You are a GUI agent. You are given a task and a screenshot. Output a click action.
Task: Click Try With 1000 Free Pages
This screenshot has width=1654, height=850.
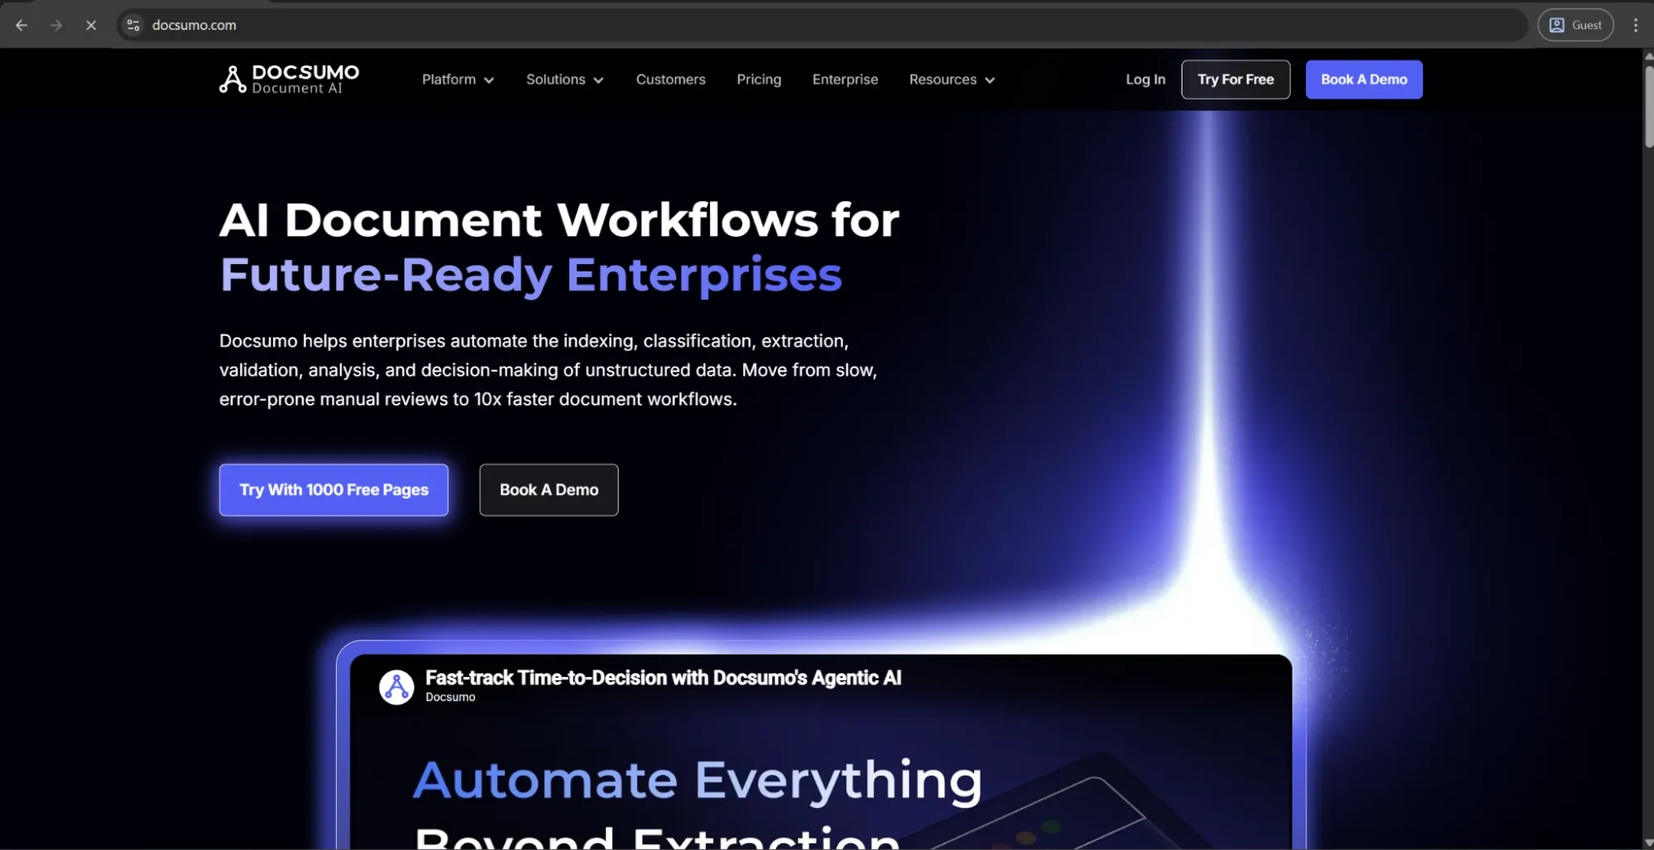click(333, 490)
